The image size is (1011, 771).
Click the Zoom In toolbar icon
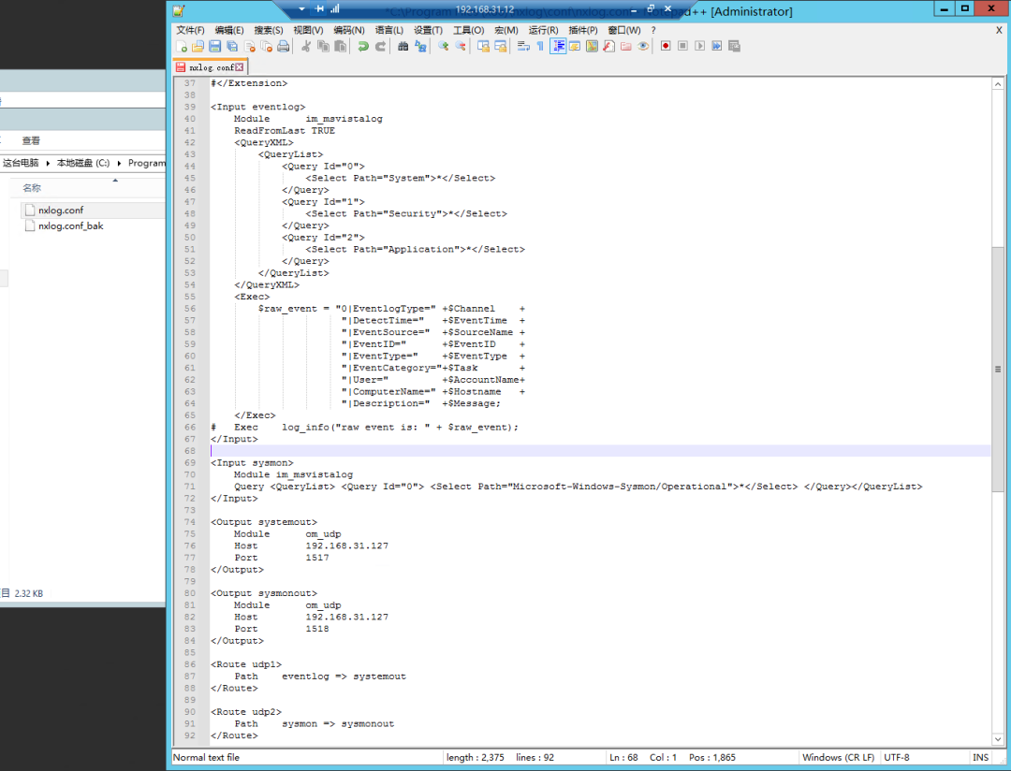point(444,46)
